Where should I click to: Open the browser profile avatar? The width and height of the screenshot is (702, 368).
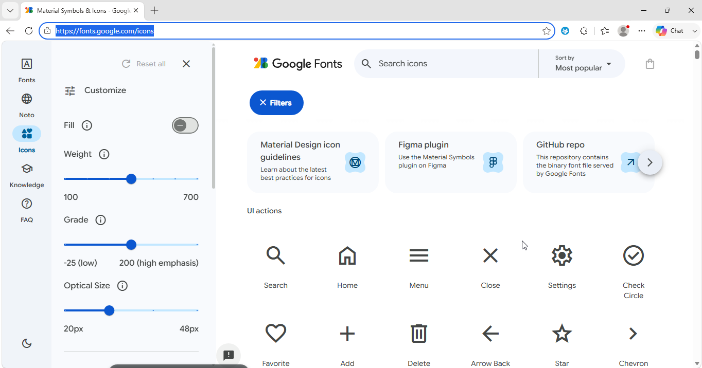(623, 31)
